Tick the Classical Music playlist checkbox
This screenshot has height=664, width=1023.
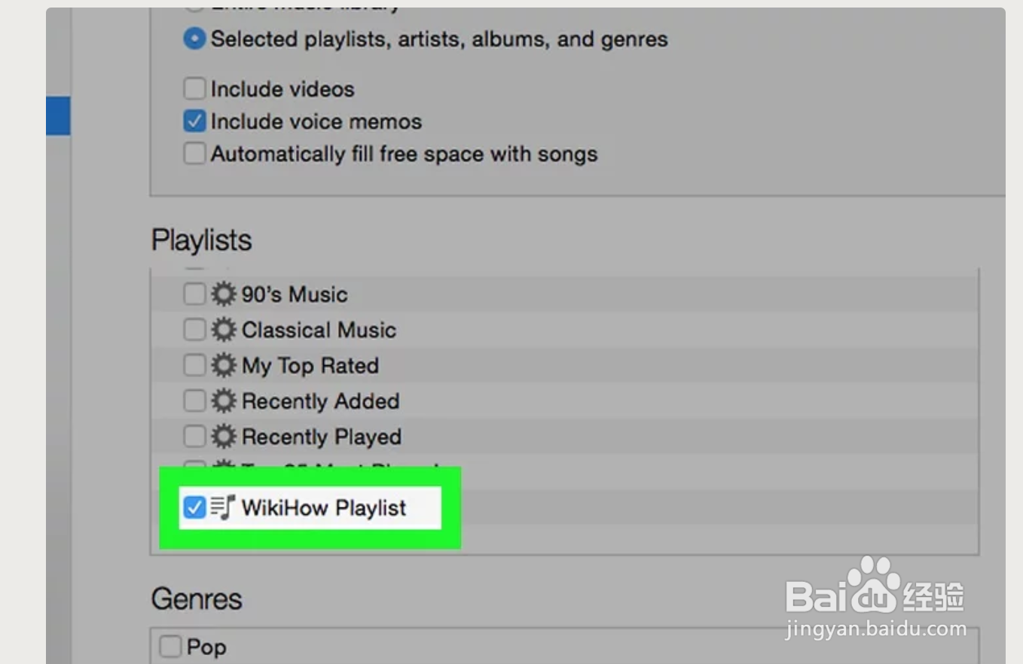(194, 330)
